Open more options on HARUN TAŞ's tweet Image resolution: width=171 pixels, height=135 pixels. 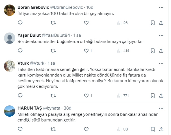(x=161, y=108)
